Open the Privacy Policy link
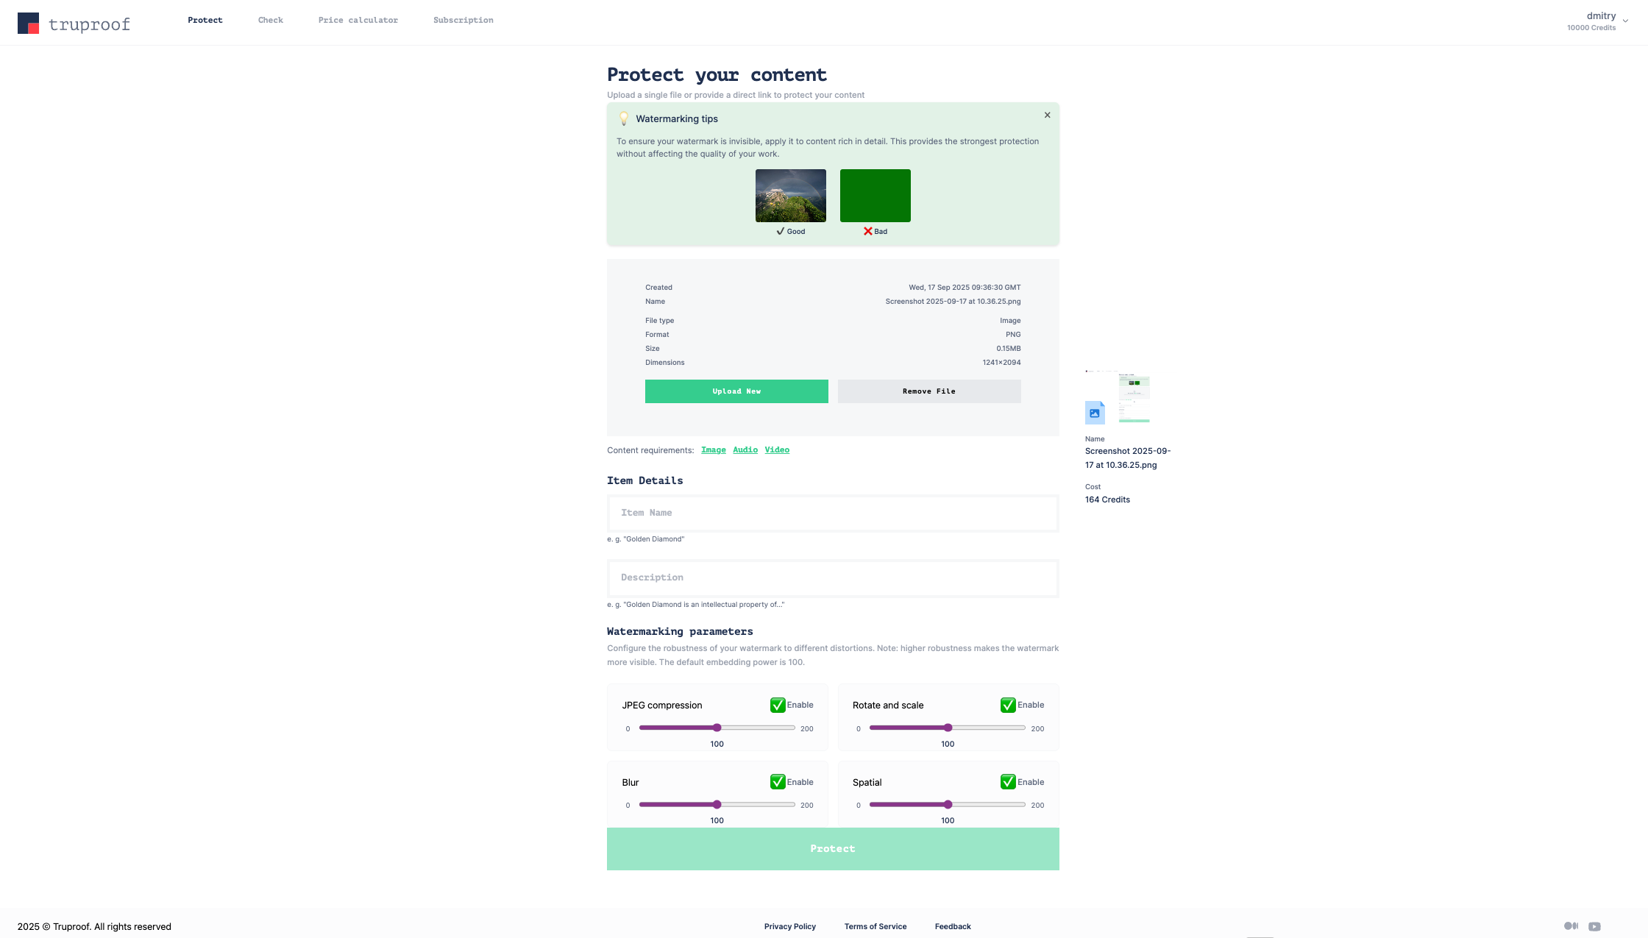Image resolution: width=1648 pixels, height=938 pixels. [x=790, y=927]
